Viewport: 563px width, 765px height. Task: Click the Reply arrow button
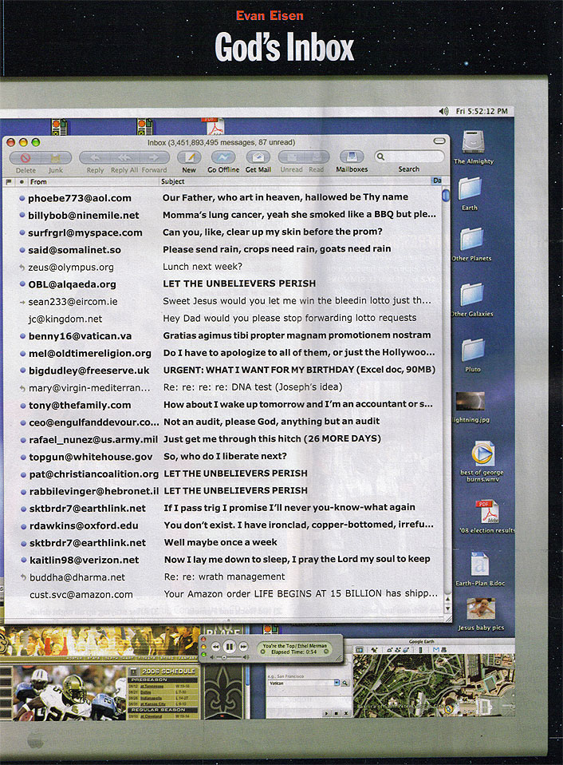coord(95,157)
